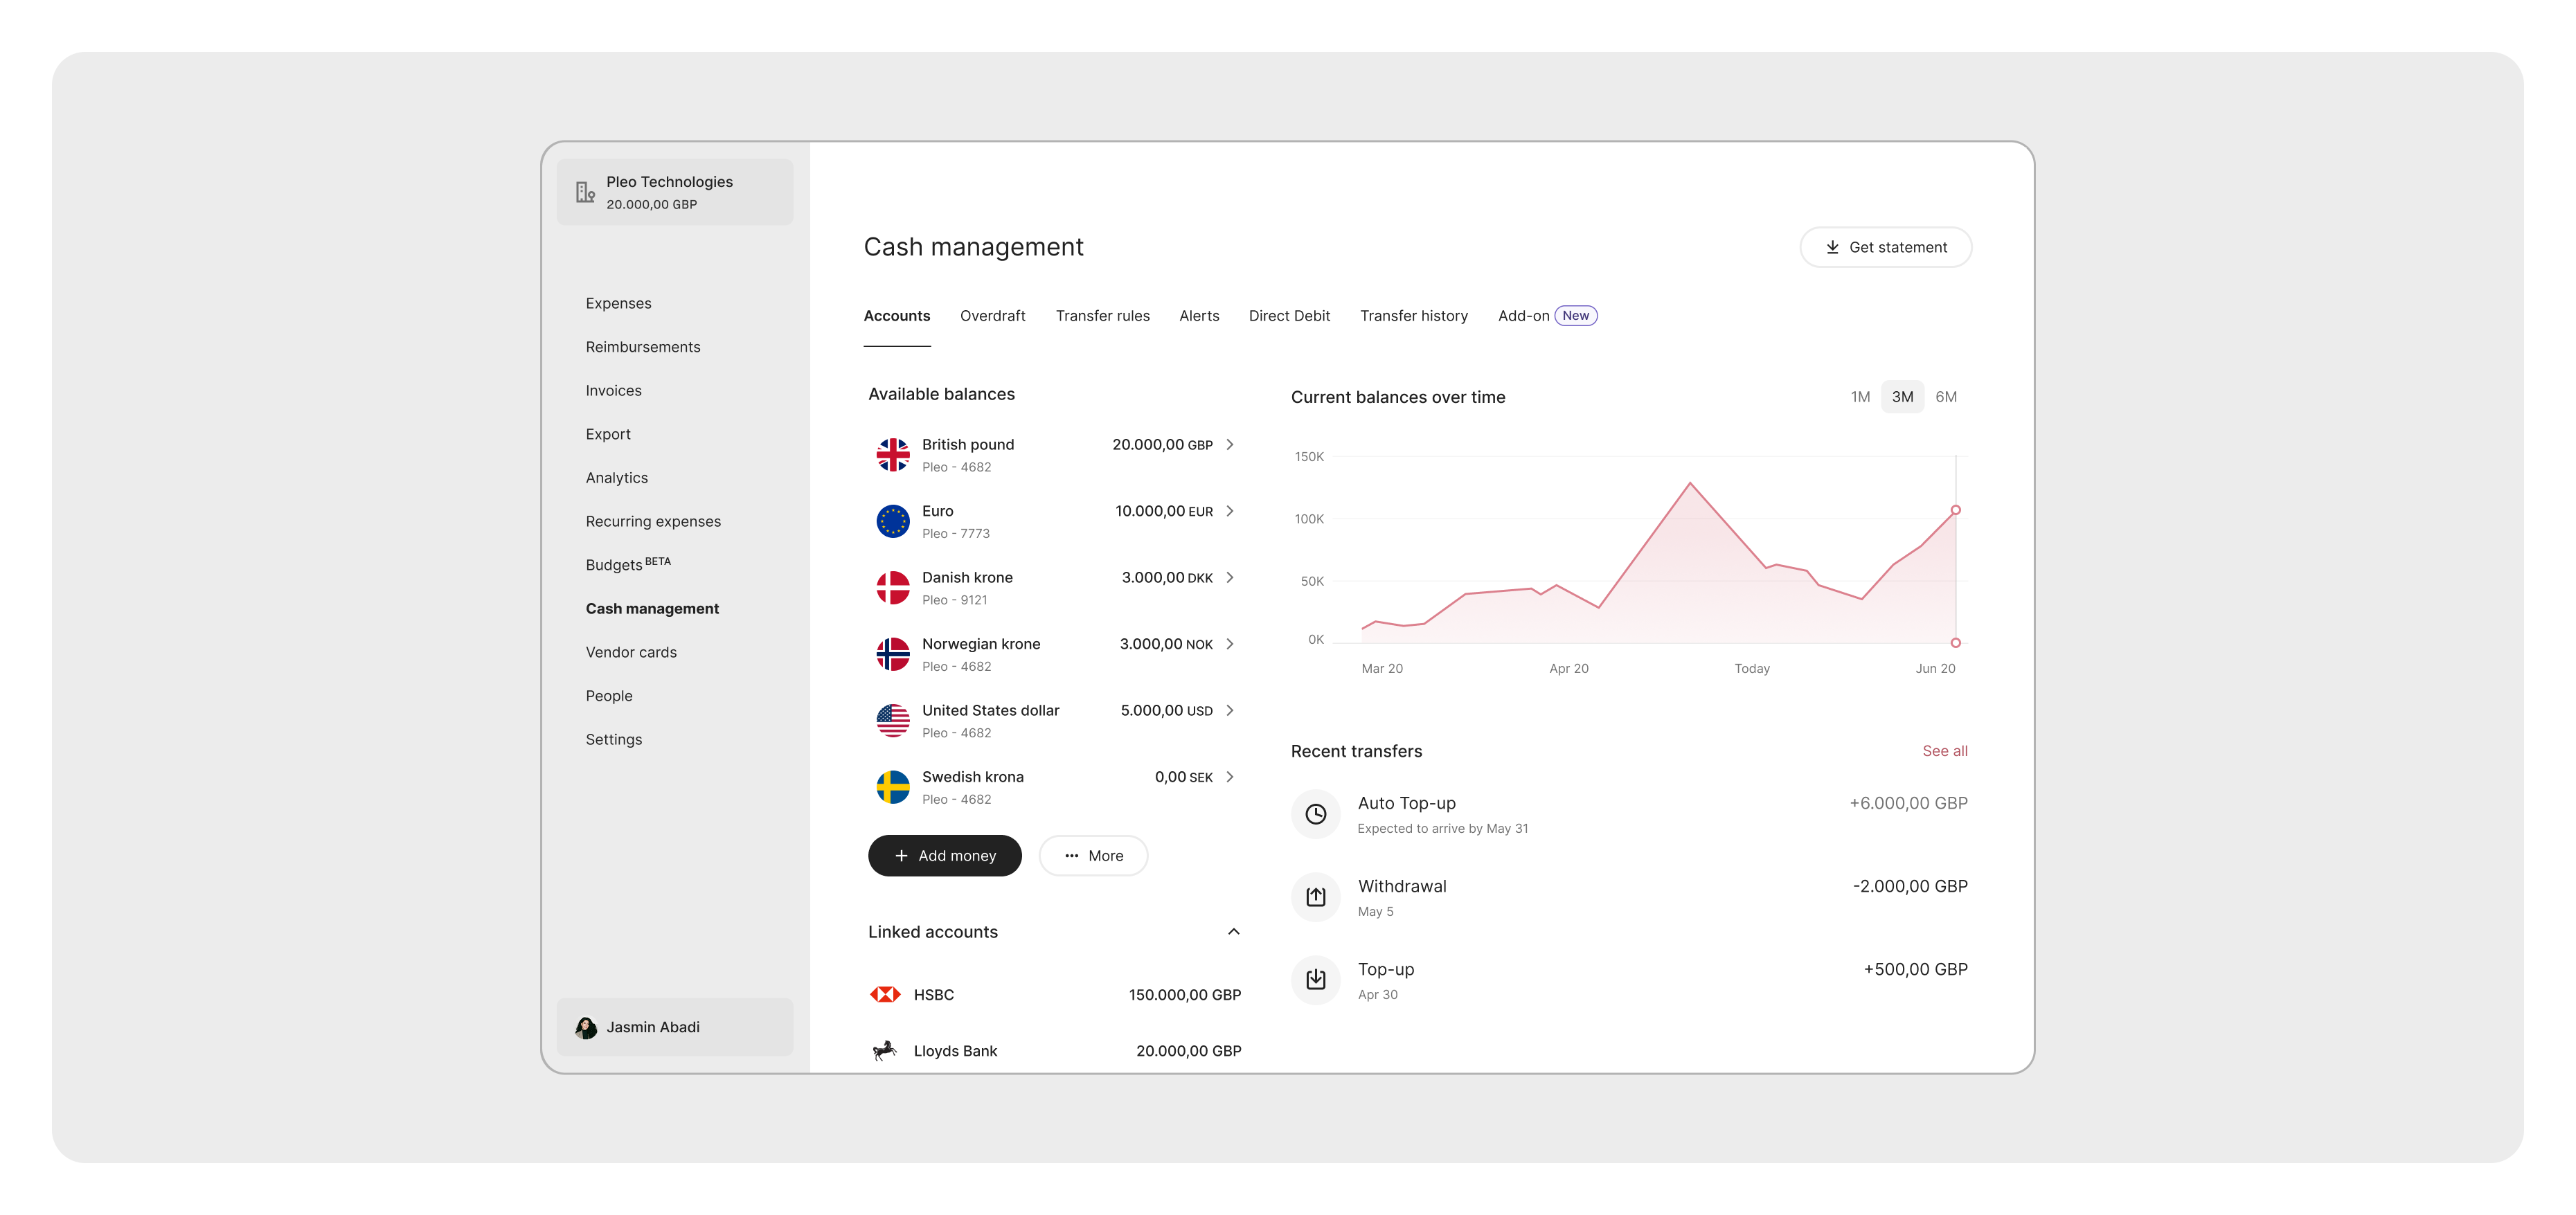Open the More options menu
This screenshot has height=1215, width=2576.
[1093, 856]
